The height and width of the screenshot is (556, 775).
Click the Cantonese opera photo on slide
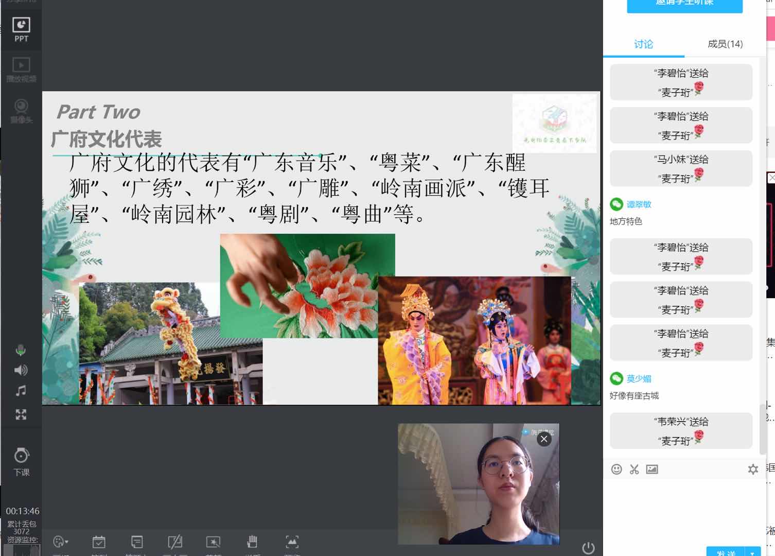pos(474,340)
